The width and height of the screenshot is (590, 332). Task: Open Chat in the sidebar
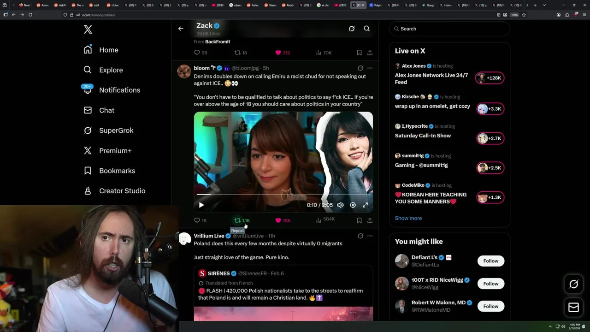[x=99, y=110]
